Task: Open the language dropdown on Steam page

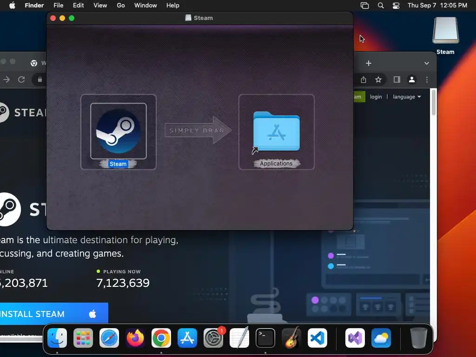Action: pyautogui.click(x=407, y=97)
